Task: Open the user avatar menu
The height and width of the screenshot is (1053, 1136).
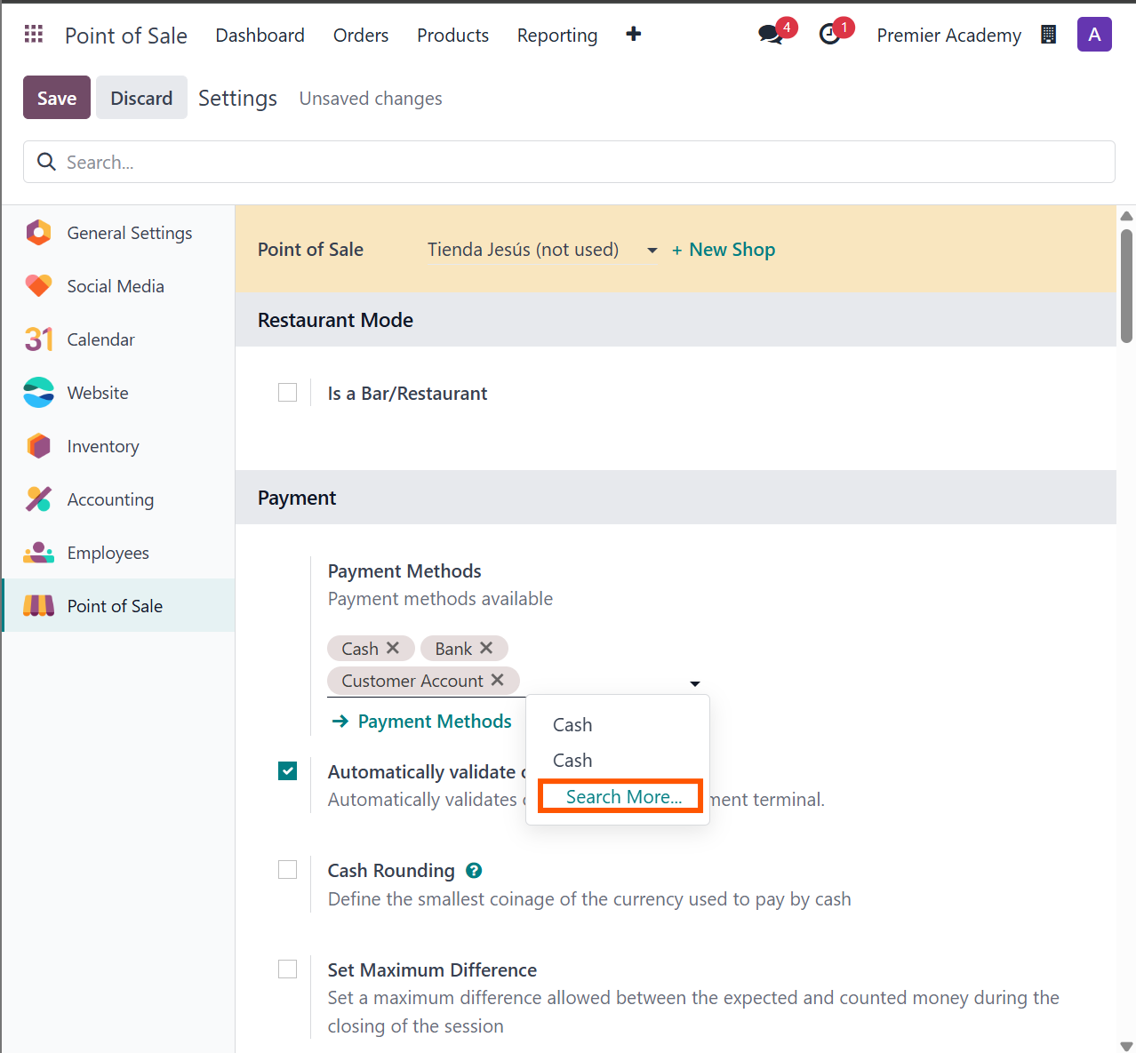Action: point(1093,35)
